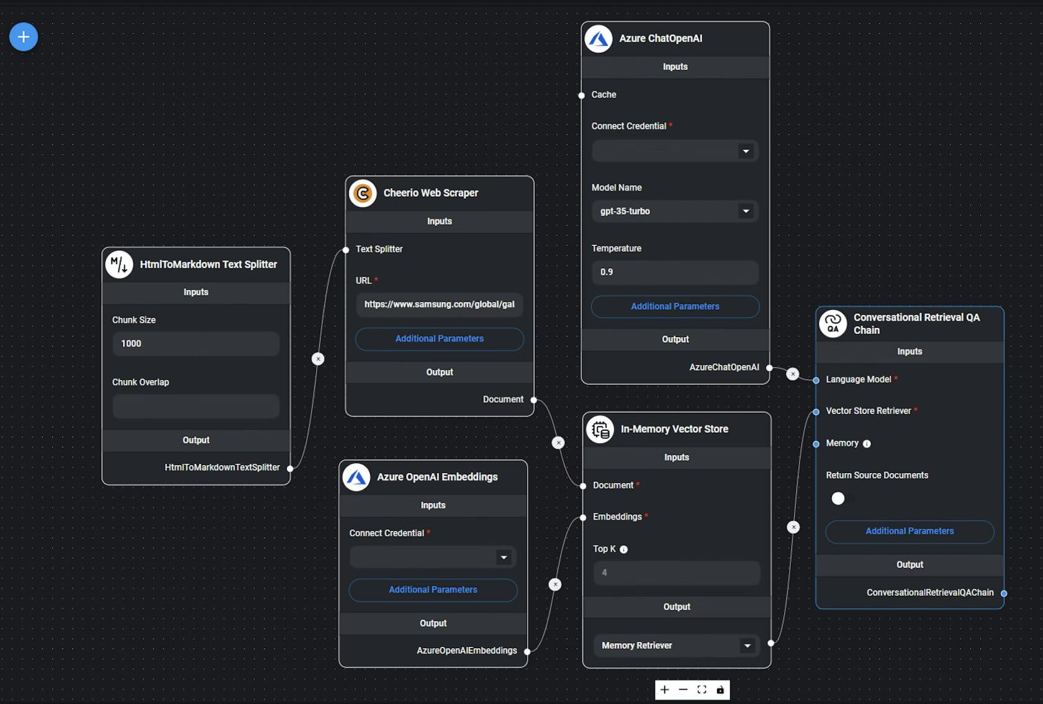This screenshot has width=1043, height=704.
Task: Click the HtmlToMarkdown Text Splitter node icon
Action: click(x=119, y=264)
